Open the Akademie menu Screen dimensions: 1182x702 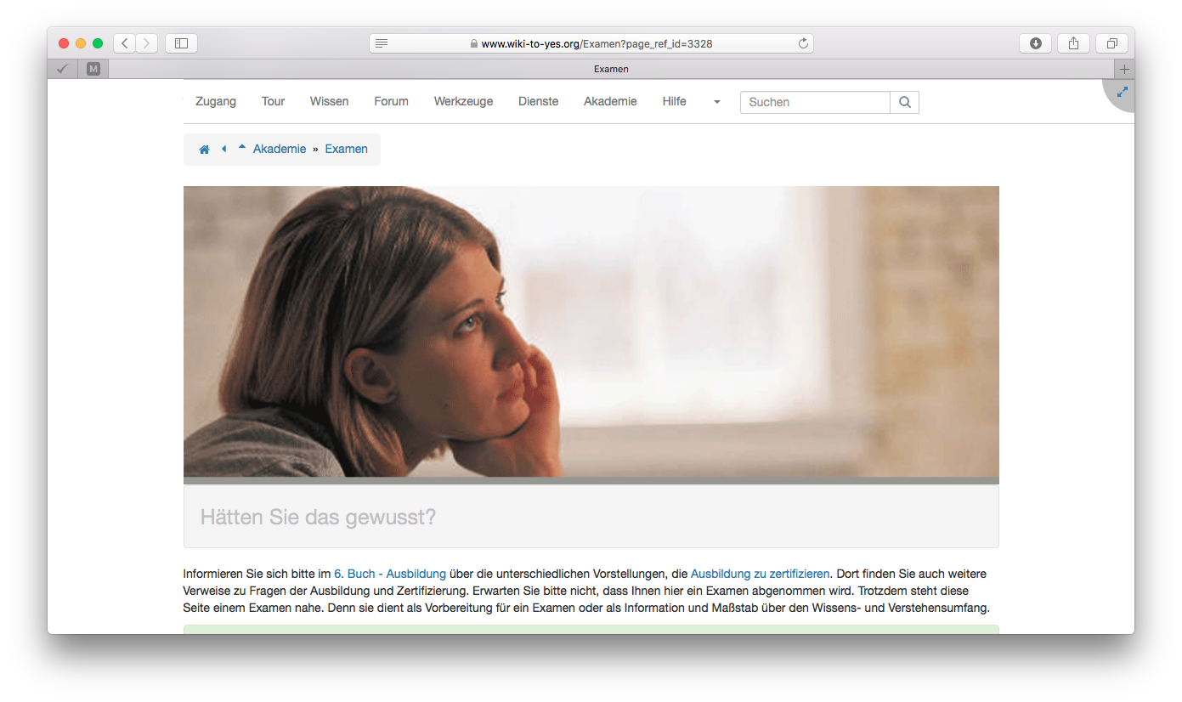(610, 101)
